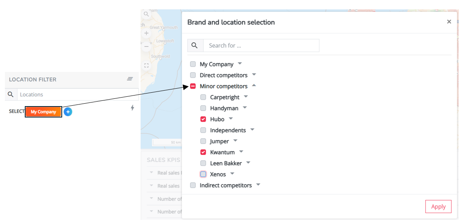Click the Leen Bakker label

(226, 163)
